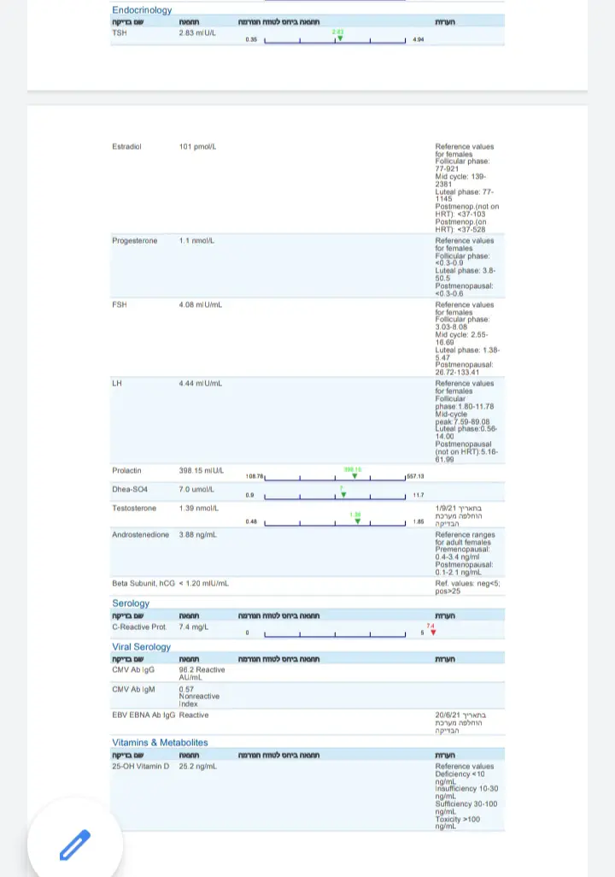Click the green Testosterone range marker

(360, 521)
